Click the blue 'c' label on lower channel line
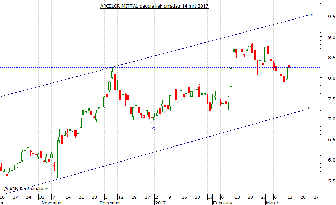The width and height of the screenshot is (336, 205). point(309,108)
